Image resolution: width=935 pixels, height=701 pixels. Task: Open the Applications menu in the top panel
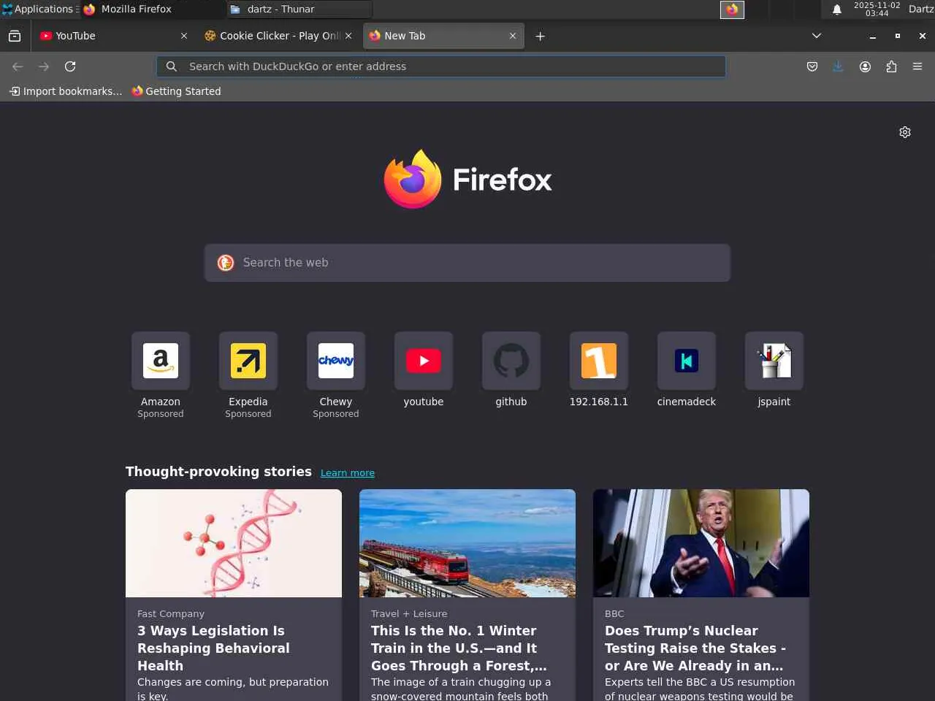[39, 9]
